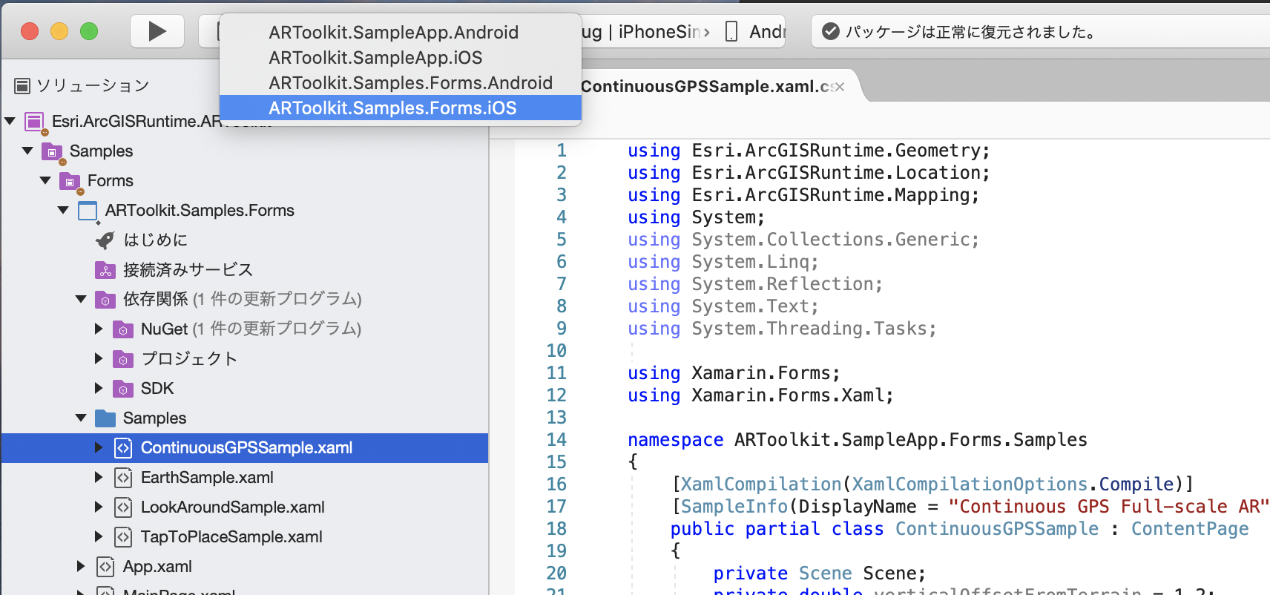Click the ContinuousGPSSample.xaml file icon
This screenshot has height=595, width=1270.
click(123, 447)
